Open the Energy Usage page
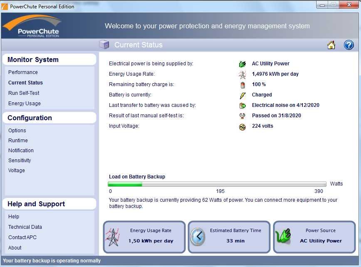The width and height of the screenshot is (361, 267). click(25, 103)
